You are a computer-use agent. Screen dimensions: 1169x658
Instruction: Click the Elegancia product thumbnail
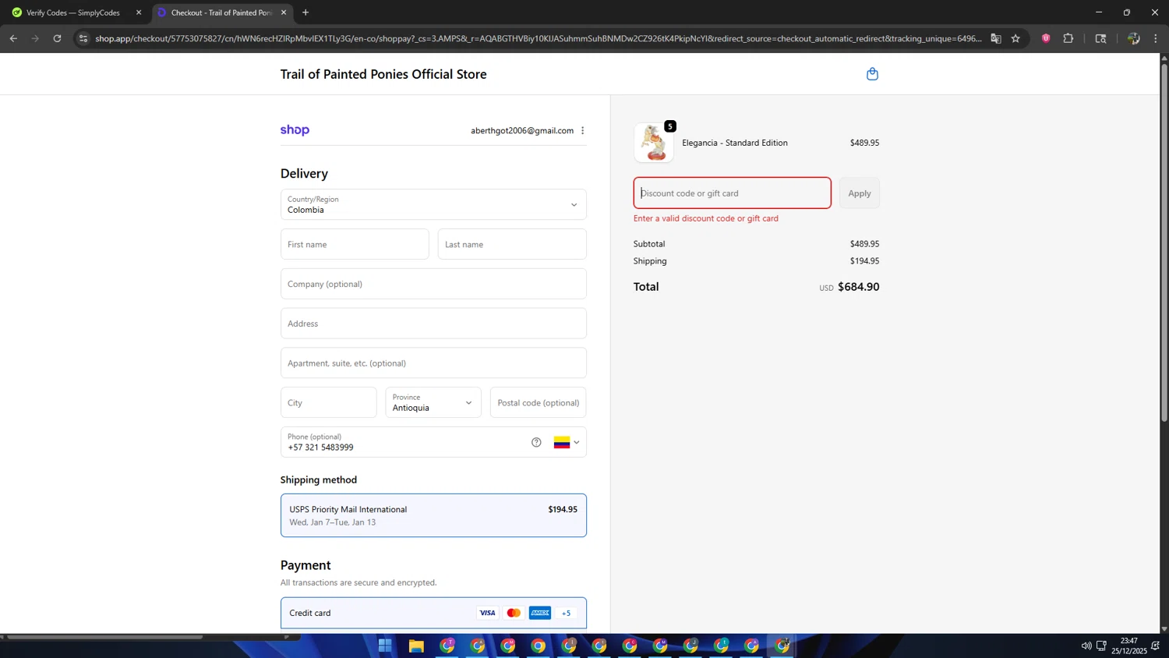pyautogui.click(x=653, y=143)
